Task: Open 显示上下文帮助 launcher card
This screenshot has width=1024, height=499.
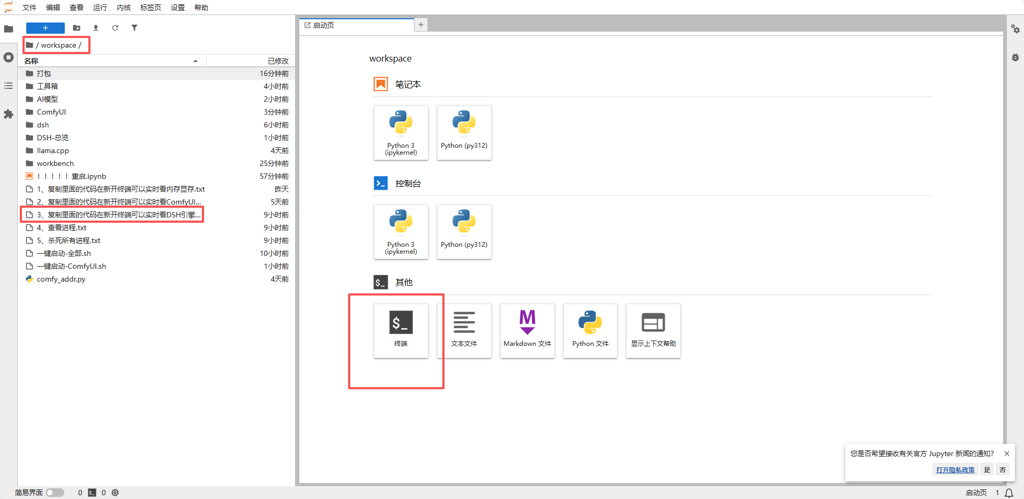Action: click(x=653, y=331)
